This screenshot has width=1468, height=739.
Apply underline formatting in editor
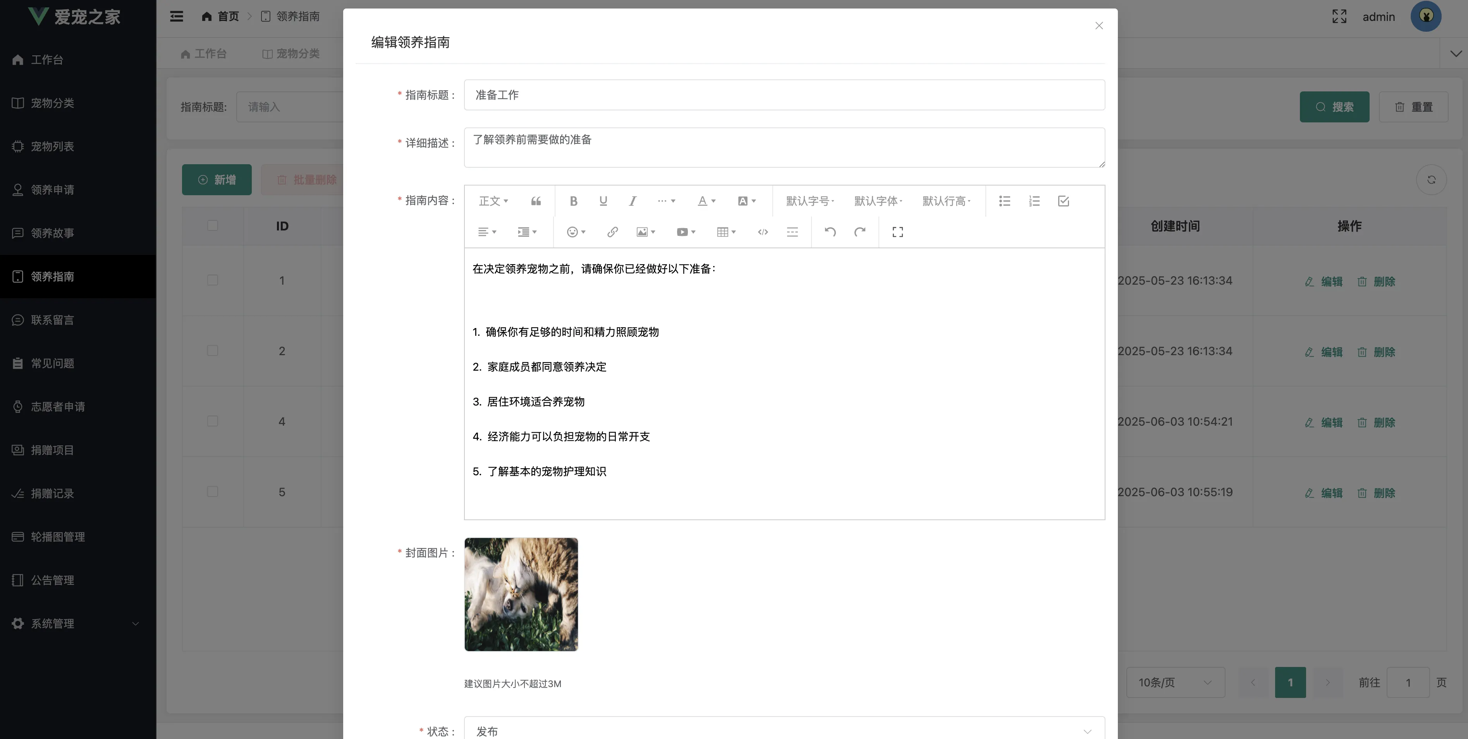603,201
